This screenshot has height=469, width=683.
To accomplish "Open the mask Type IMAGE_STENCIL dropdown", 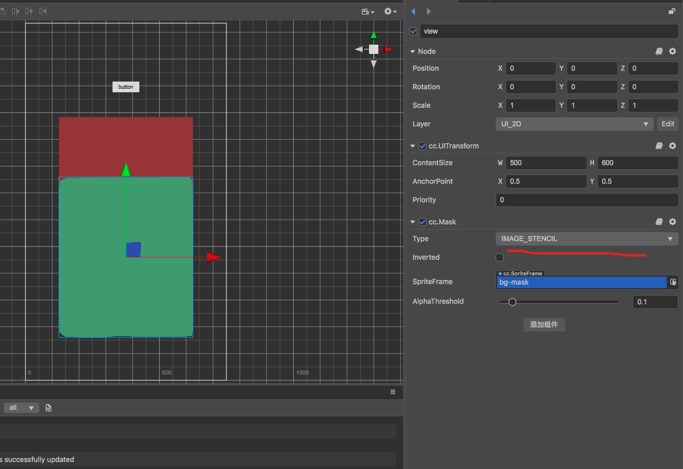I will pos(586,239).
